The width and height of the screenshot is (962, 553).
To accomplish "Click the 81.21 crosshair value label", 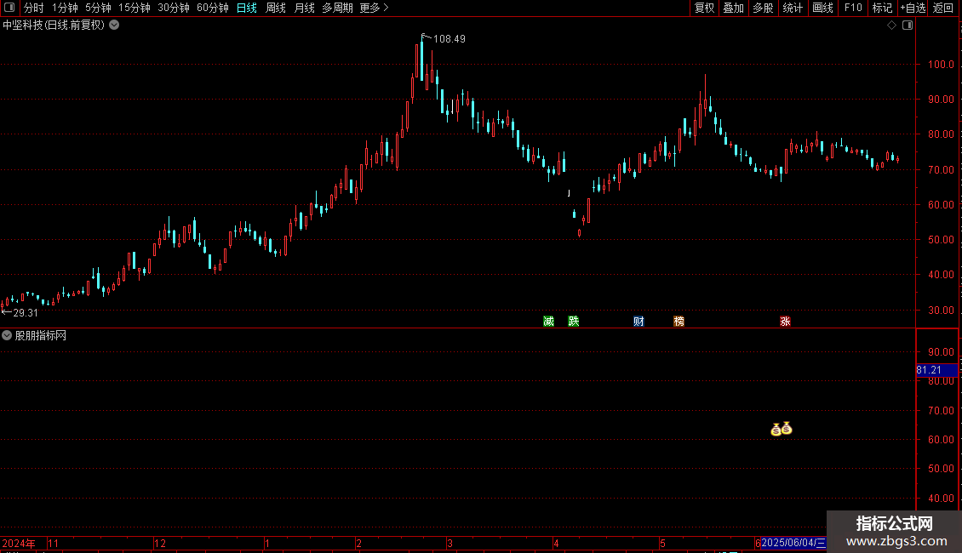I will point(936,370).
